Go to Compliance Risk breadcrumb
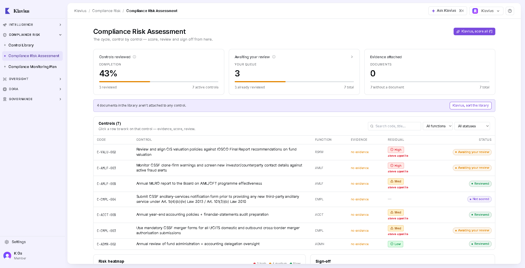The image size is (525, 268). [106, 11]
